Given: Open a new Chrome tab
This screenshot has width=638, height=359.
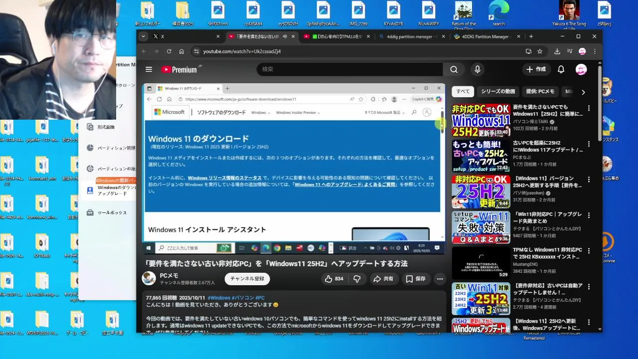Looking at the screenshot, I should pyautogui.click(x=531, y=36).
